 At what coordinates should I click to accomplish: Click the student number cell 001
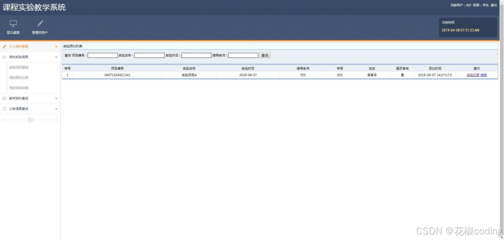pyautogui.click(x=340, y=75)
